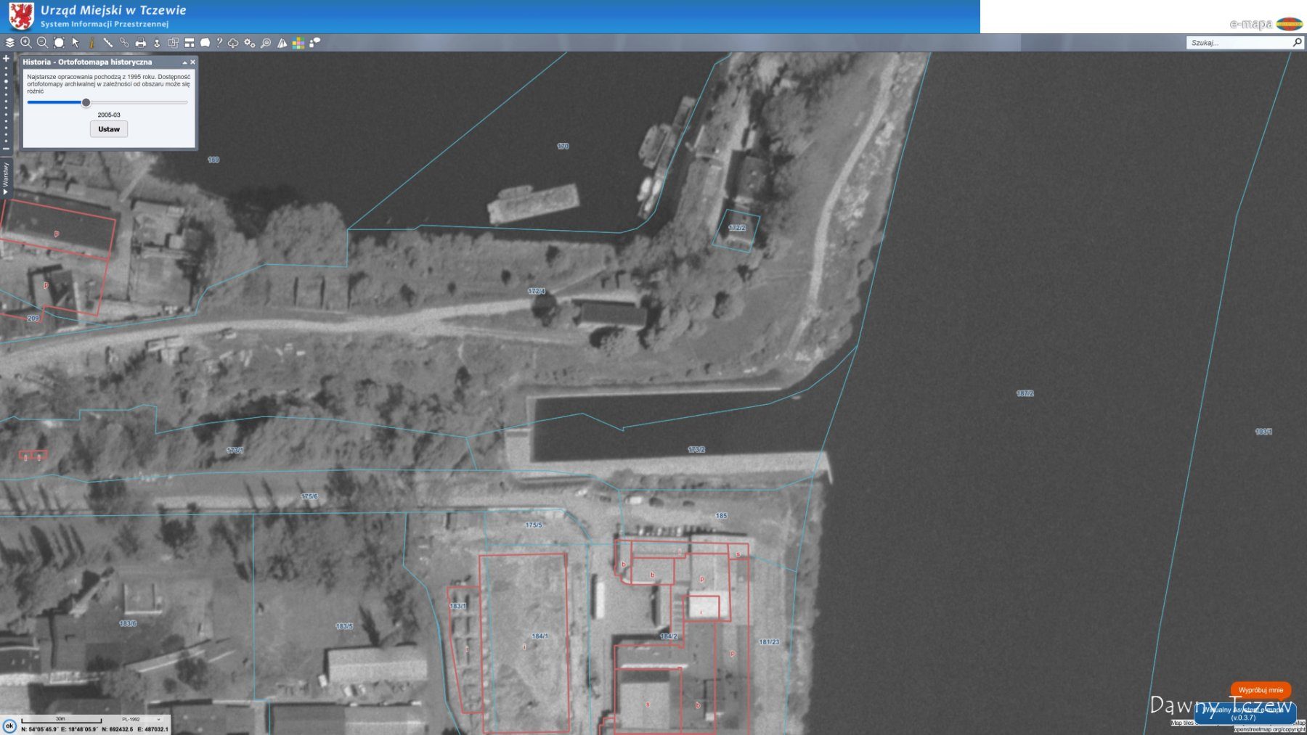Screen dimensions: 1307x735
Task: Expand the Warstwy side panel tab
Action: (x=6, y=178)
